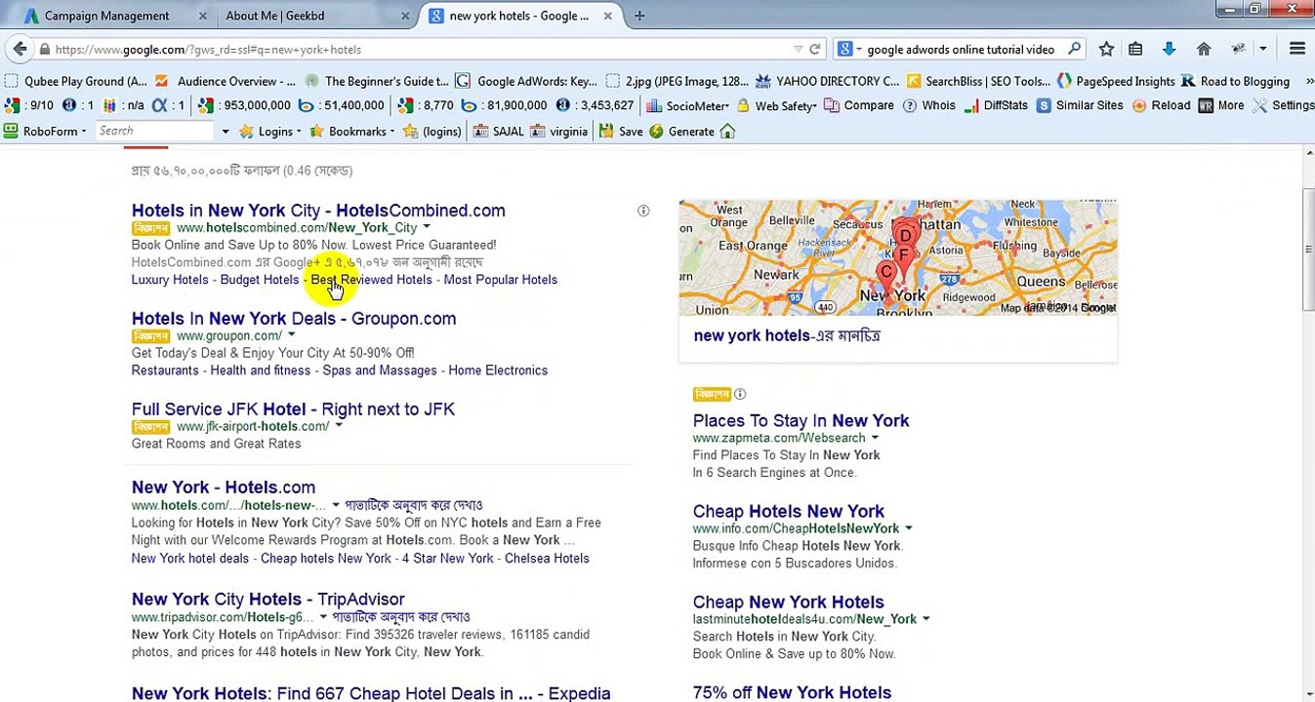Click the New York hotels map thumbnail
1315x702 pixels.
coord(898,257)
